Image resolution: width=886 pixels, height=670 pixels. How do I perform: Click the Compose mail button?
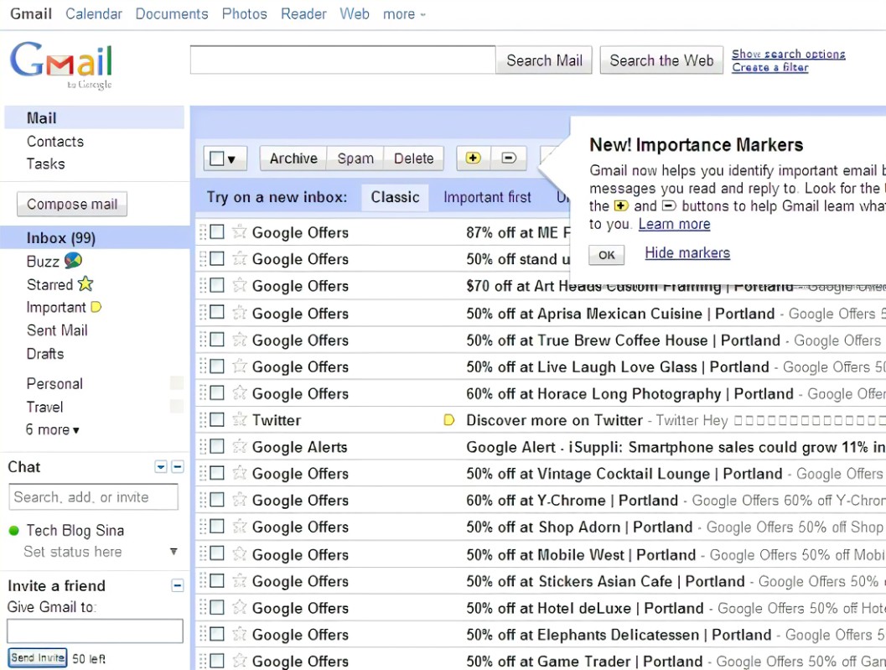tap(72, 204)
